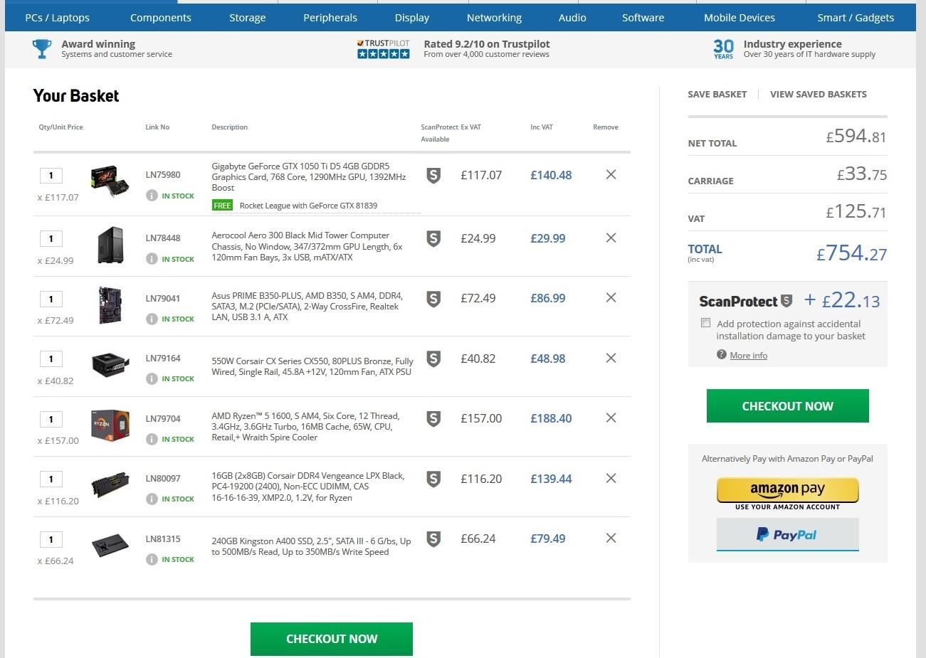Click the quantity field for Ryzen 5 1600

[51, 419]
